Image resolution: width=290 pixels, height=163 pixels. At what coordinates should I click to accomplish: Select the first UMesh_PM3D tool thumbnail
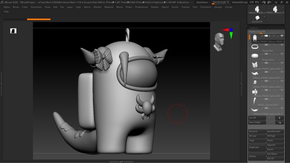coord(257,9)
